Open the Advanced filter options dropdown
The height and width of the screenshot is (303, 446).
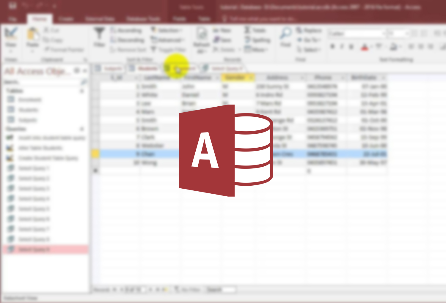click(x=167, y=40)
